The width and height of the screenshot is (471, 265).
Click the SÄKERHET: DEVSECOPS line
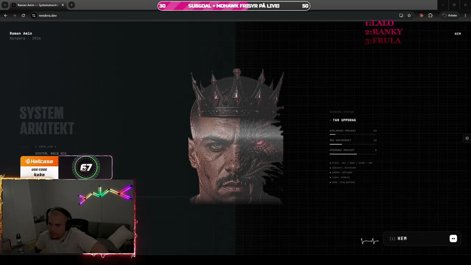tap(343, 168)
